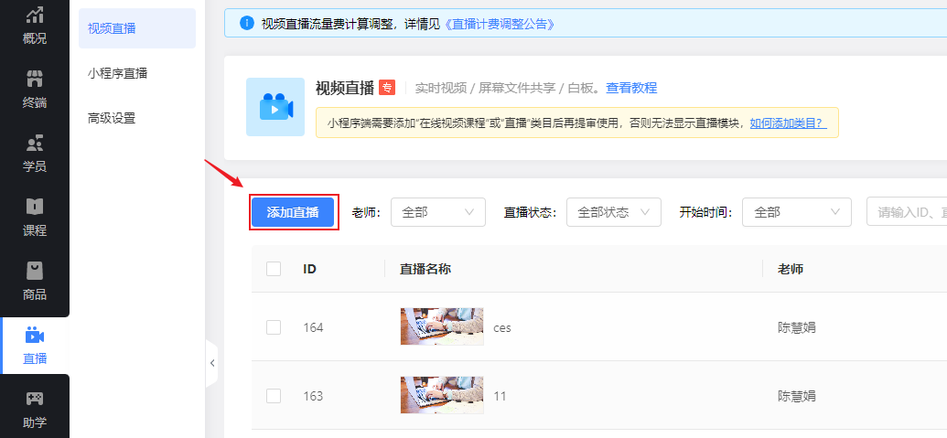Image resolution: width=947 pixels, height=438 pixels.
Task: Click the 添加直播 button
Action: tap(293, 212)
